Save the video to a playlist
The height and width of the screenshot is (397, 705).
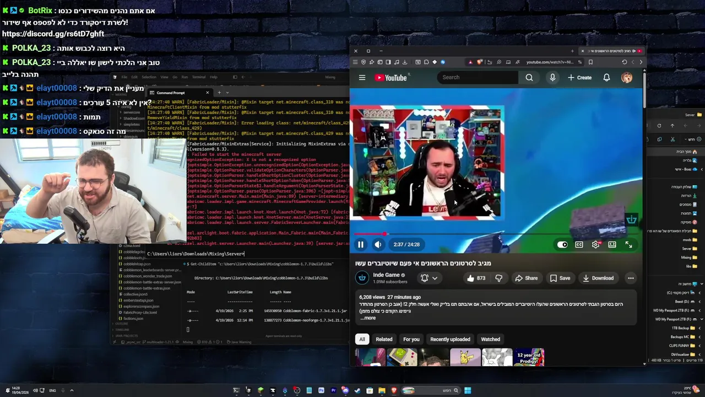point(560,278)
